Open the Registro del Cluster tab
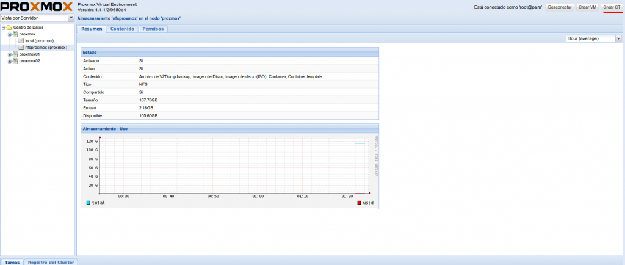The width and height of the screenshot is (625, 265). point(51,262)
